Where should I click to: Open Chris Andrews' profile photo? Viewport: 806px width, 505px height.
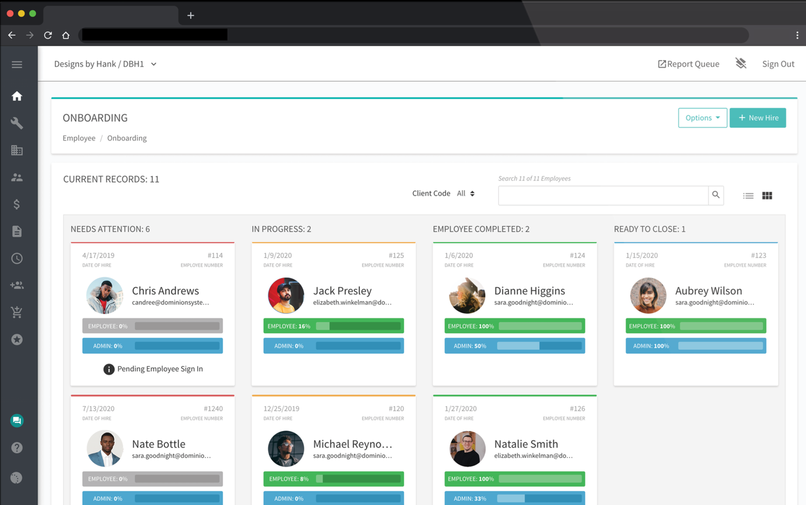tap(105, 295)
